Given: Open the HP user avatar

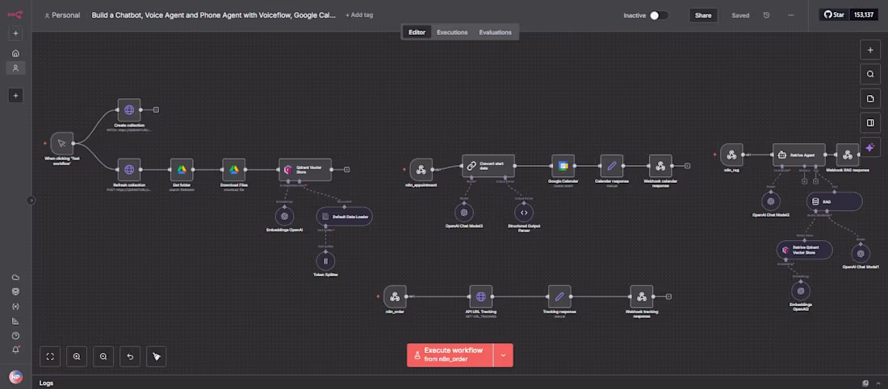Looking at the screenshot, I should point(15,377).
